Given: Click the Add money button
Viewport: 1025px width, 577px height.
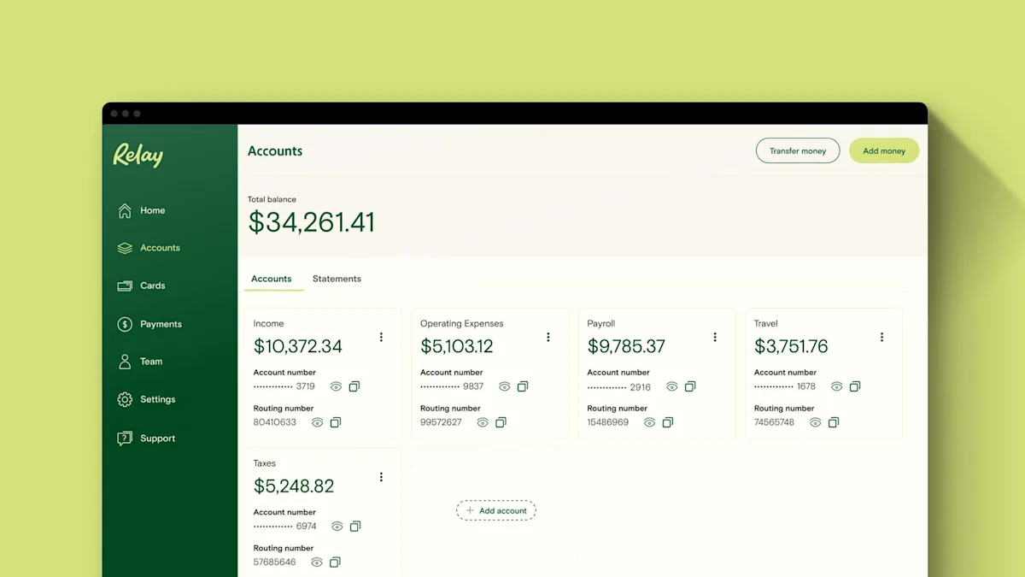Looking at the screenshot, I should point(883,150).
